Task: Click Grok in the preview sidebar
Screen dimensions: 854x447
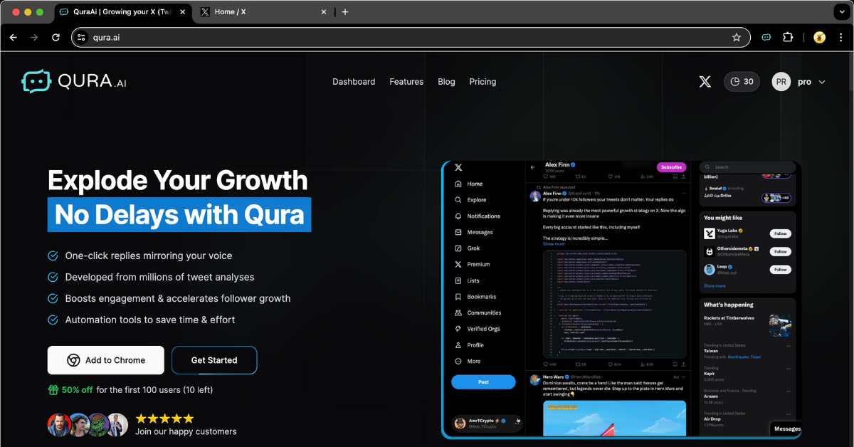Action: (x=468, y=248)
